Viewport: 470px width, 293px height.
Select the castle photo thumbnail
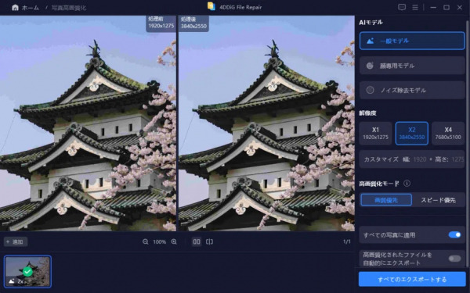click(27, 271)
